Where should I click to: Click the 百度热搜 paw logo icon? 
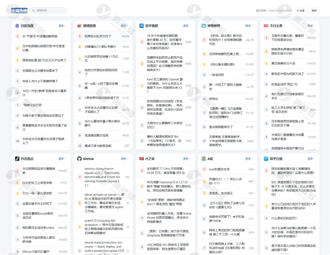pyautogui.click(x=17, y=26)
